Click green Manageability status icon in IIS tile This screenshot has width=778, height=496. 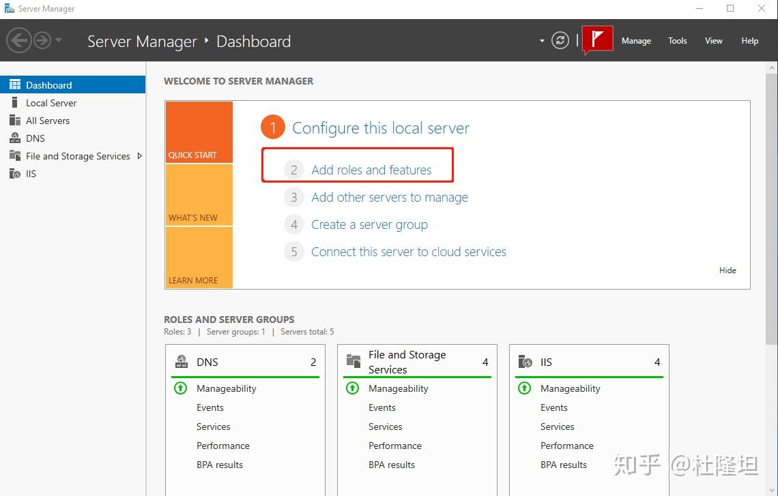pos(524,388)
